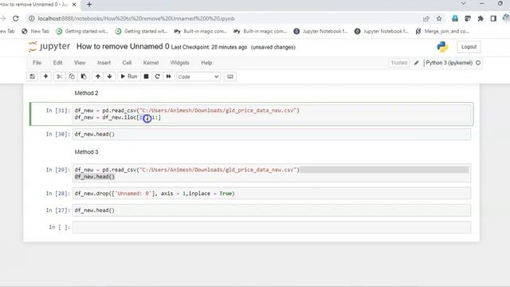Click into the In [31] code cell
The width and height of the screenshot is (510, 287).
(x=272, y=114)
